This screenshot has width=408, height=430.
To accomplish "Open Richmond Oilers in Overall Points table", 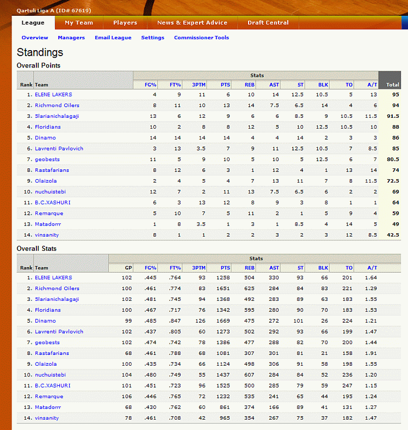I will click(57, 105).
